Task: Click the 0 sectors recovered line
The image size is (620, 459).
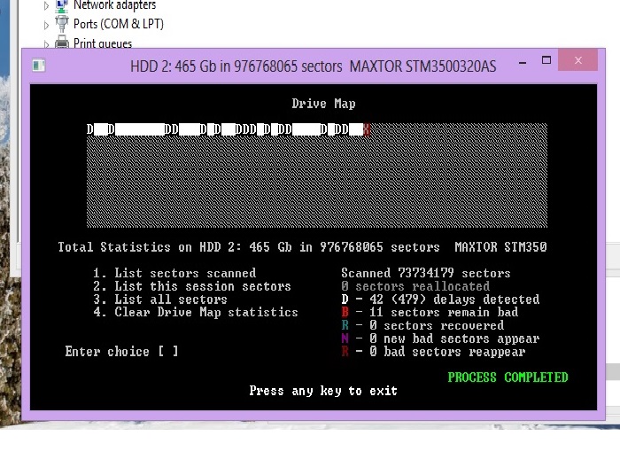Action: tap(422, 325)
